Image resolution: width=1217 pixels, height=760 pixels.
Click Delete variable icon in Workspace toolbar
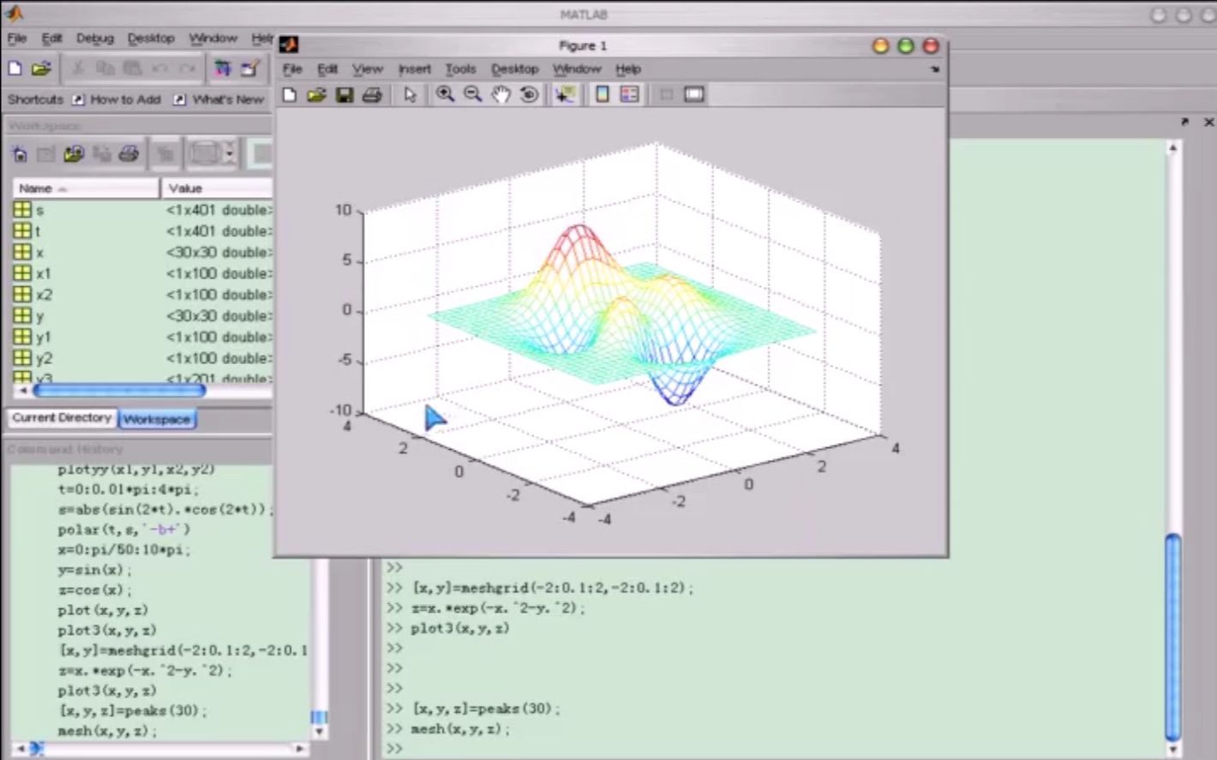pos(165,154)
